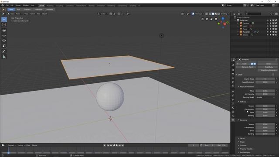Screen dimensions: 279x157
Task: Select the Select Box tool in left toolbar
Action: click(x=4, y=19)
